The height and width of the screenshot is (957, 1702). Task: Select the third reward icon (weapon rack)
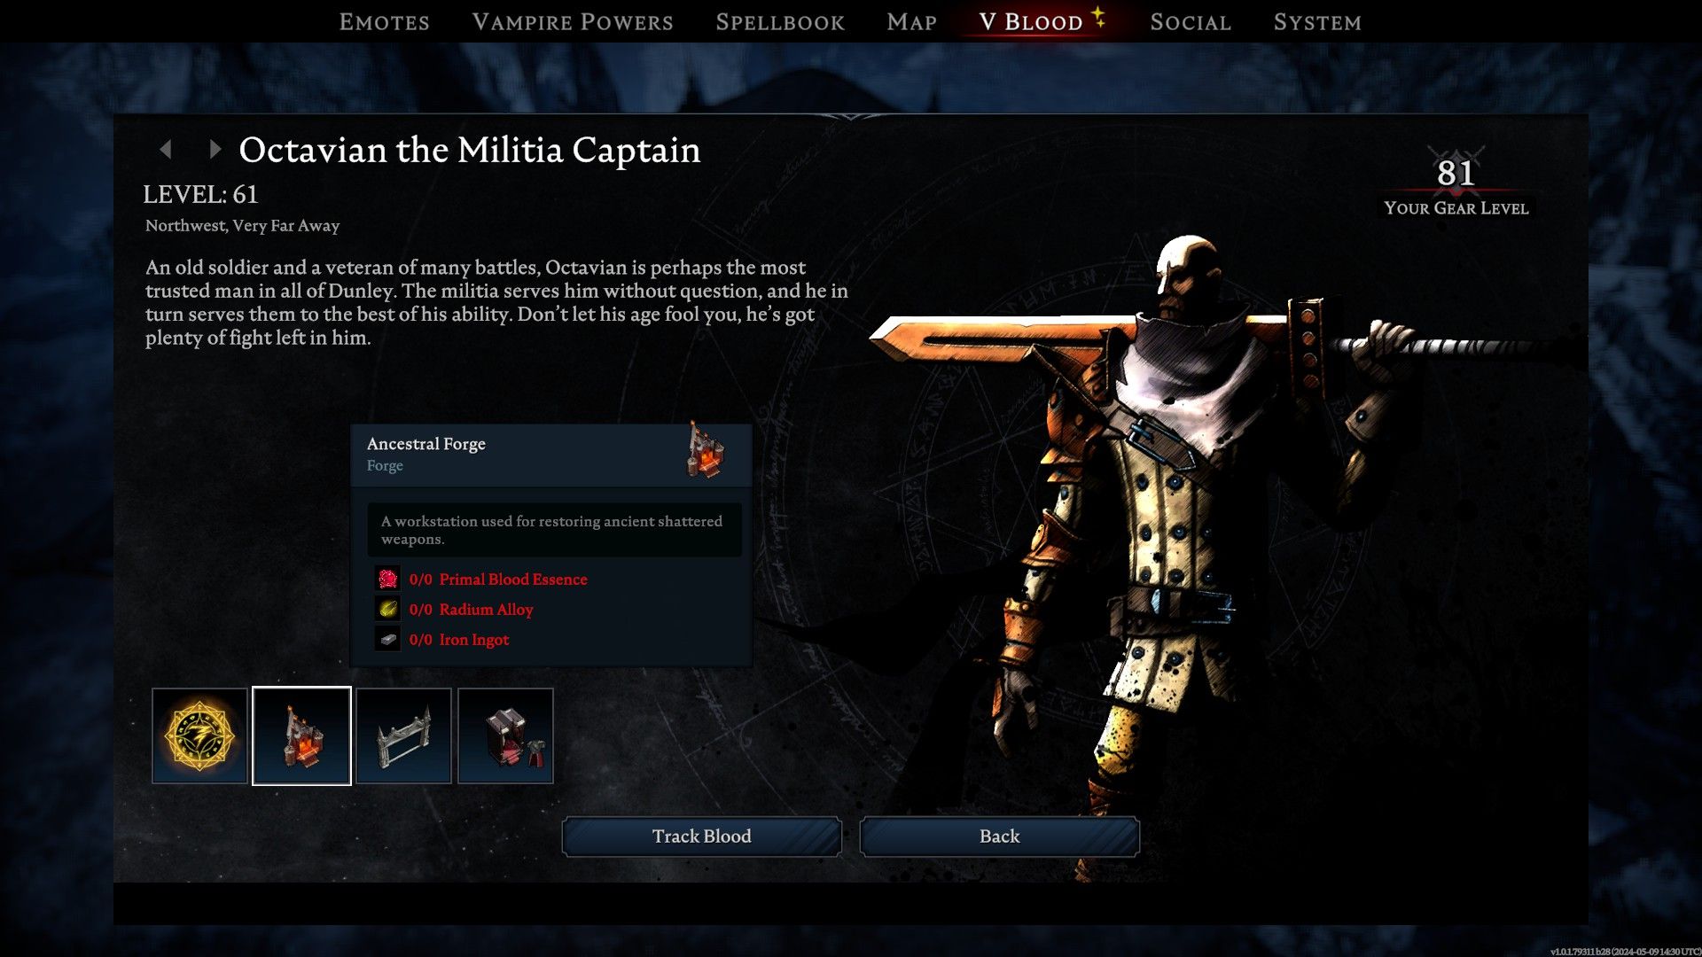[402, 736]
